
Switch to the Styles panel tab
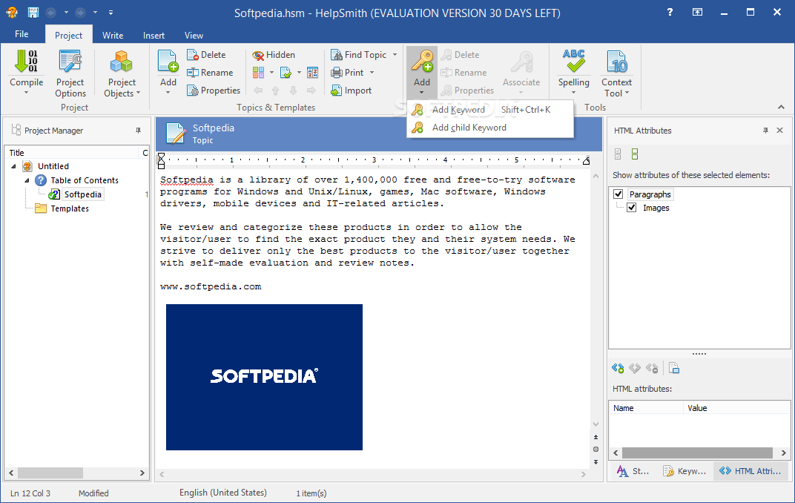[633, 471]
